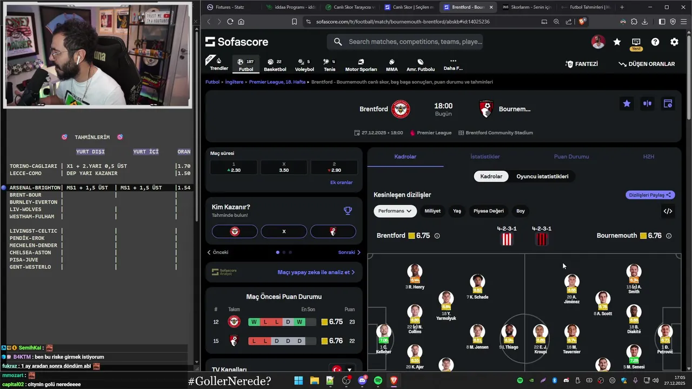Open browser extensions puzzle icon
The width and height of the screenshot is (692, 389).
pos(634,22)
